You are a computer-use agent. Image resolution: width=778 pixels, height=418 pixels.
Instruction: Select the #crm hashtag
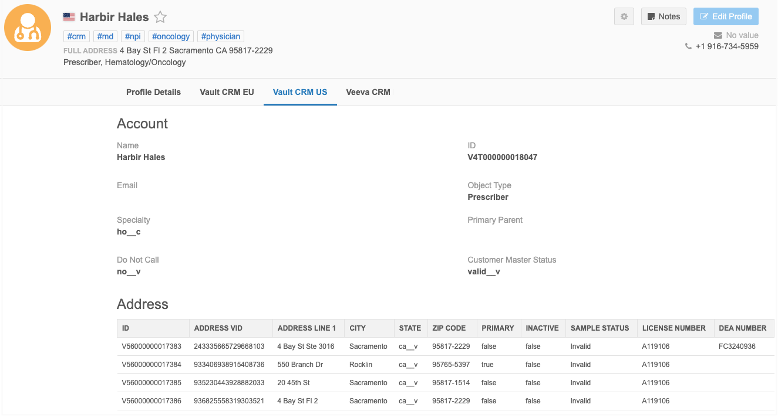(x=76, y=36)
